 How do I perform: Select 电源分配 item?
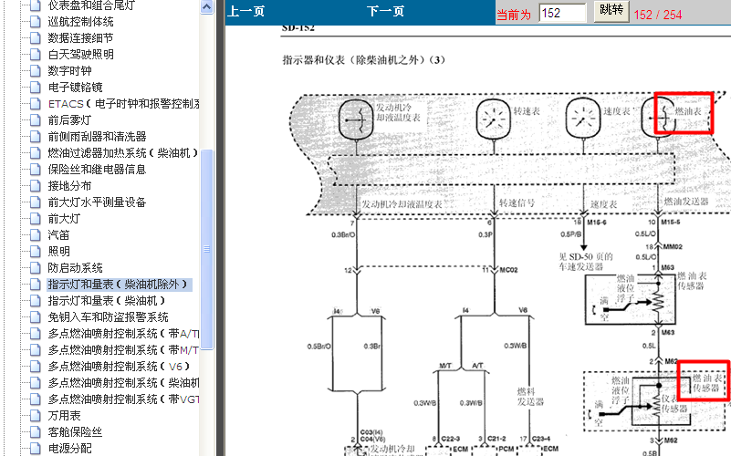pos(70,448)
